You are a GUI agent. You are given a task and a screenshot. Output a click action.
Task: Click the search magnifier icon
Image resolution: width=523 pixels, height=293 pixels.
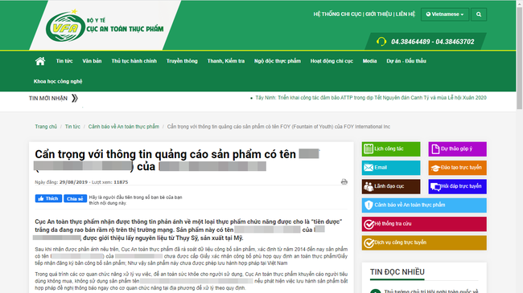479,14
